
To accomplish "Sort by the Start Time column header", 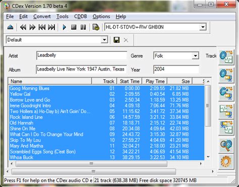I will pyautogui.click(x=130, y=81).
